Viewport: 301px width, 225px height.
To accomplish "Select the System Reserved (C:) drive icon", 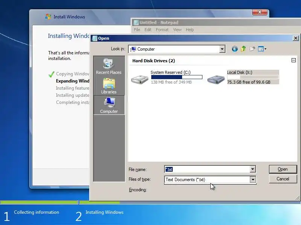I will 140,79.
